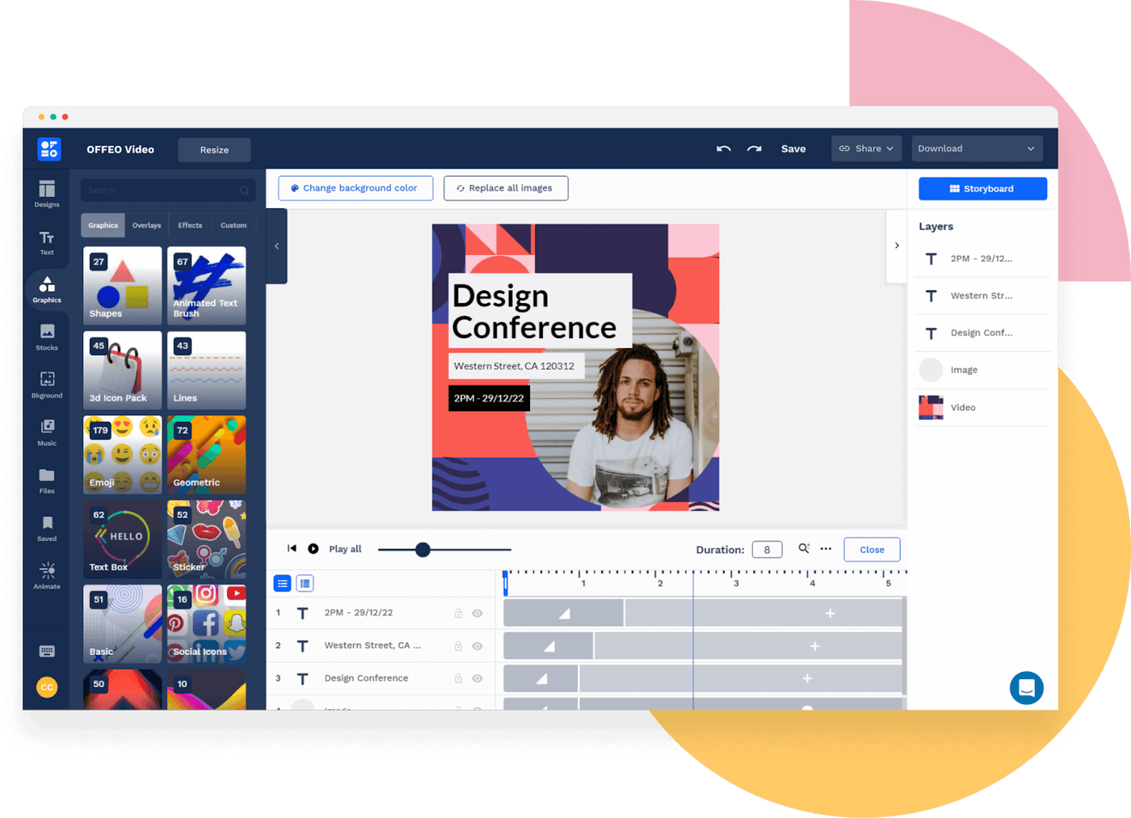Image resolution: width=1131 pixels, height=818 pixels.
Task: Click Change background color
Action: pos(355,188)
